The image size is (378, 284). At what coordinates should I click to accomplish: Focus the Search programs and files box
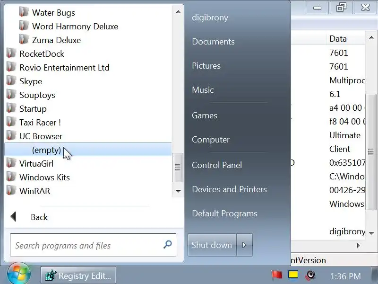coord(93,245)
